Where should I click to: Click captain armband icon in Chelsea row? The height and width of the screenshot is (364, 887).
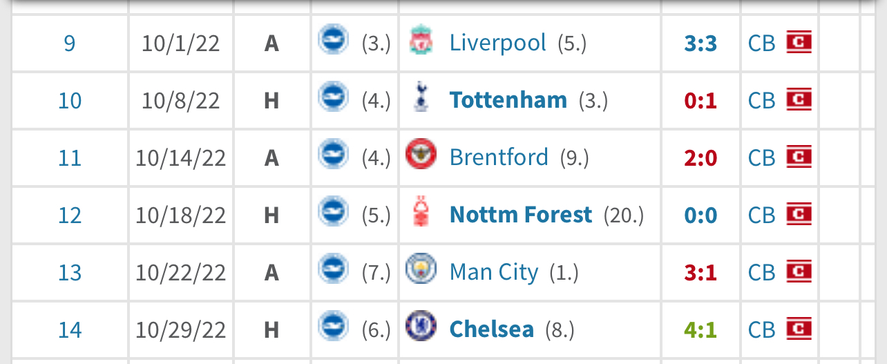799,329
